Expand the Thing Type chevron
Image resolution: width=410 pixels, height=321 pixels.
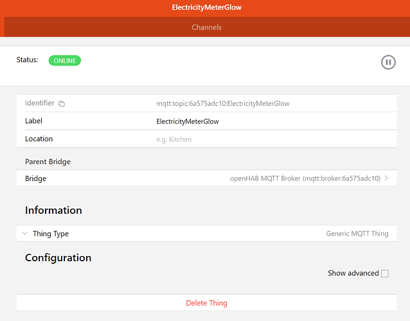click(x=24, y=234)
